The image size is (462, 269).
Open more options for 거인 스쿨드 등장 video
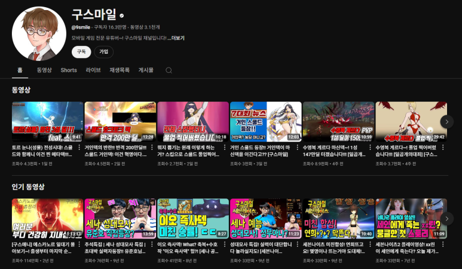coord(297,147)
